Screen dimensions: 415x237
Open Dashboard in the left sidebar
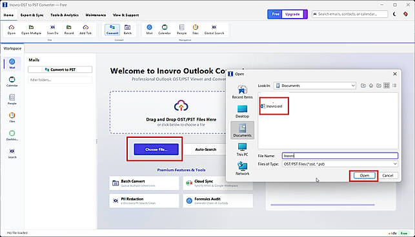12,135
